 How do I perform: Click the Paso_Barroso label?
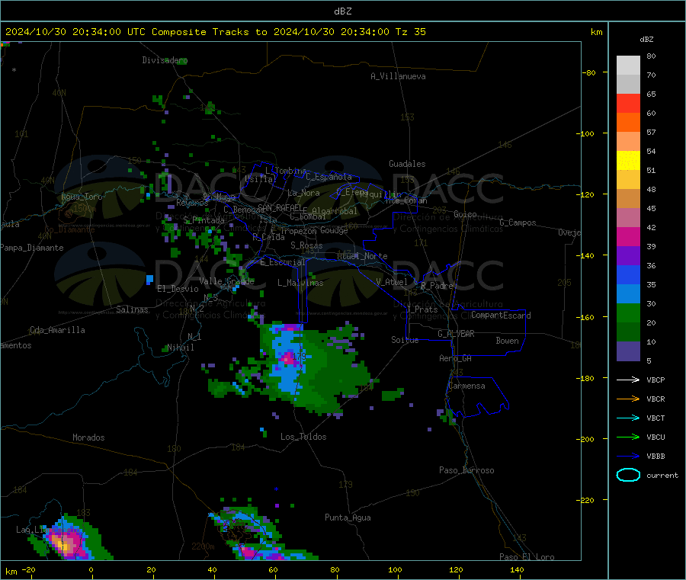click(x=466, y=470)
